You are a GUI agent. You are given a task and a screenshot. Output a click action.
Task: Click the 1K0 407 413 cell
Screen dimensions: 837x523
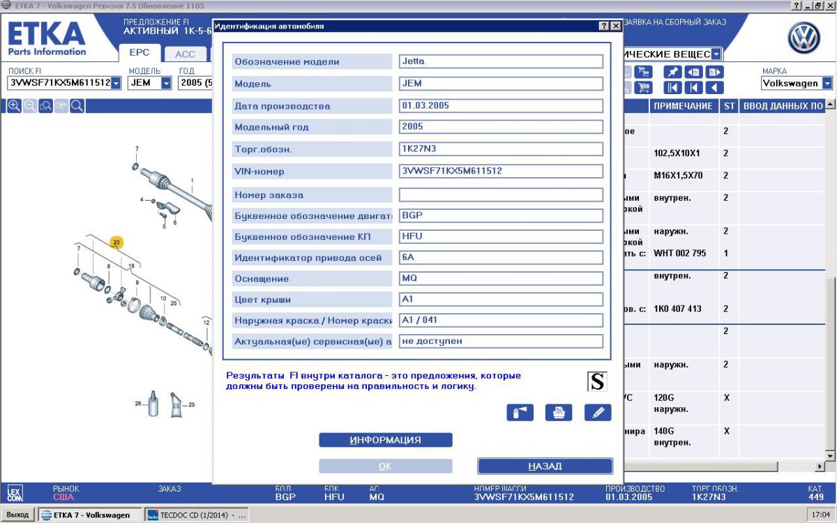coord(677,309)
